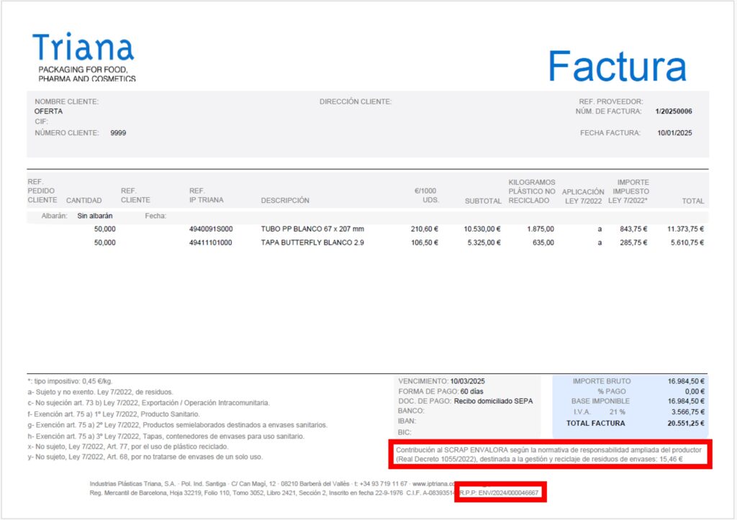Click the DESCRIPCIÓN column header

[x=285, y=201]
